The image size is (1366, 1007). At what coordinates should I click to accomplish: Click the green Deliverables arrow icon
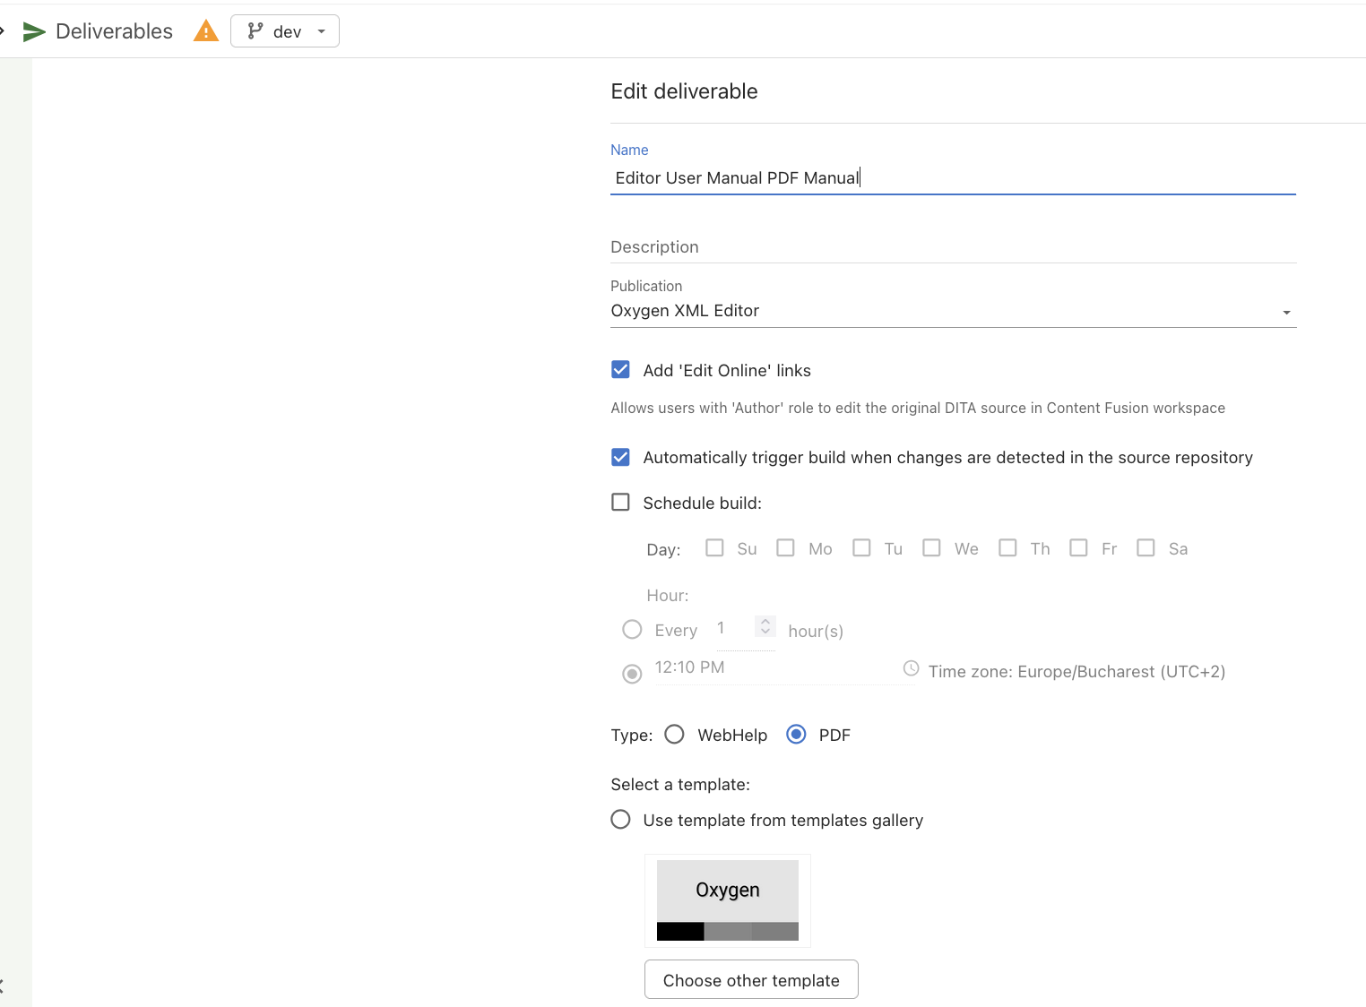[x=34, y=32]
